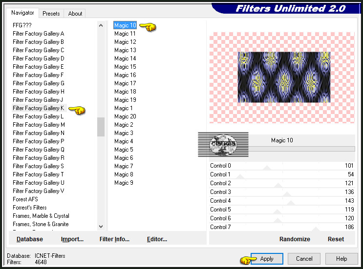Select Filter Factory Gallery H
The height and width of the screenshot is (269, 363).
click(x=39, y=92)
